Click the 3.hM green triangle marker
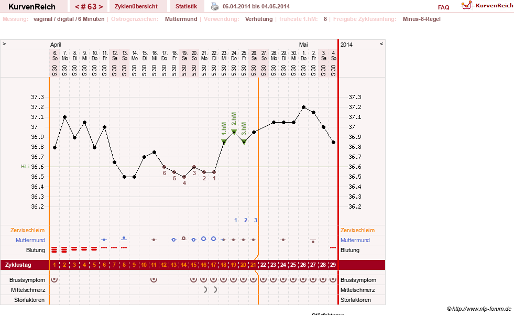The height and width of the screenshot is (315, 514). (x=244, y=142)
